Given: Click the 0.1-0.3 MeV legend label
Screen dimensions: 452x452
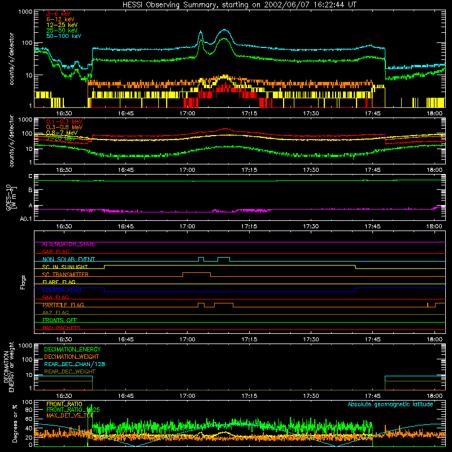Looking at the screenshot, I should click(64, 121).
